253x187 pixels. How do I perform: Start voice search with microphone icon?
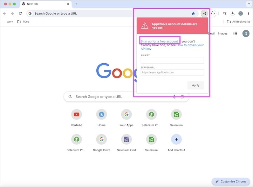click(x=174, y=96)
